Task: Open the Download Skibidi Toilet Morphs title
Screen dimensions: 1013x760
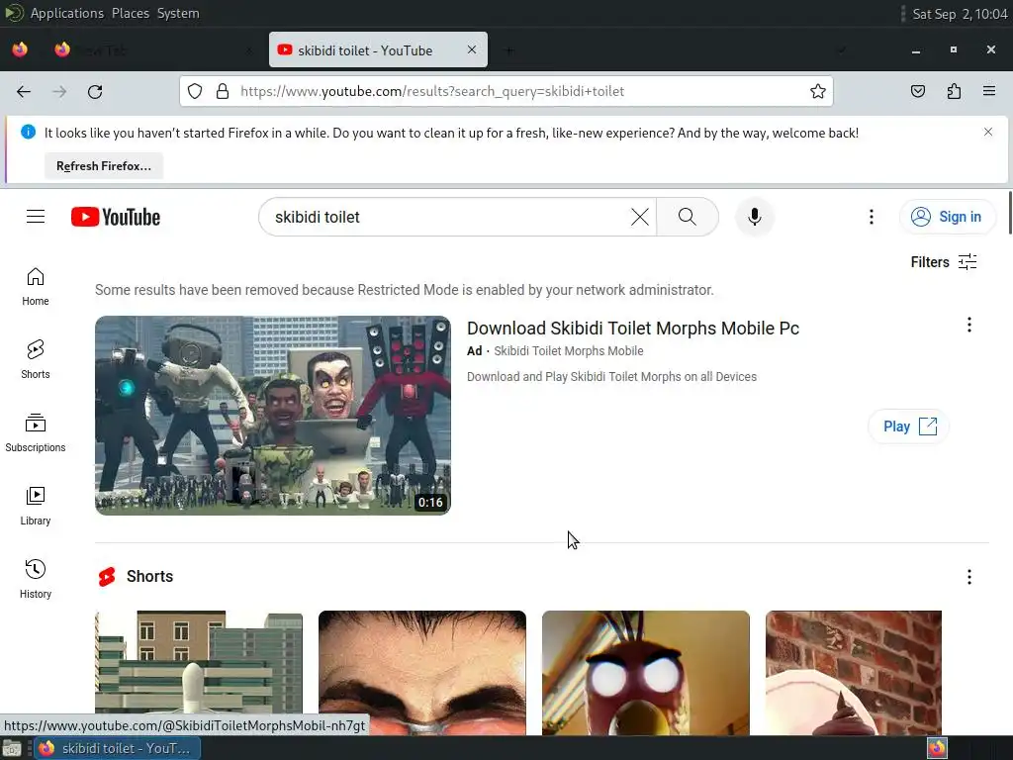Action: 633,329
